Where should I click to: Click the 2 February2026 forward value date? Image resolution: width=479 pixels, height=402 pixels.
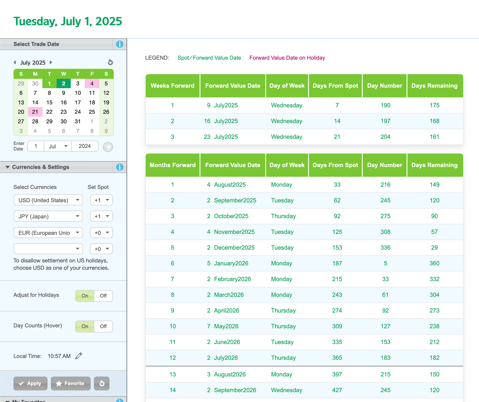[x=229, y=279]
